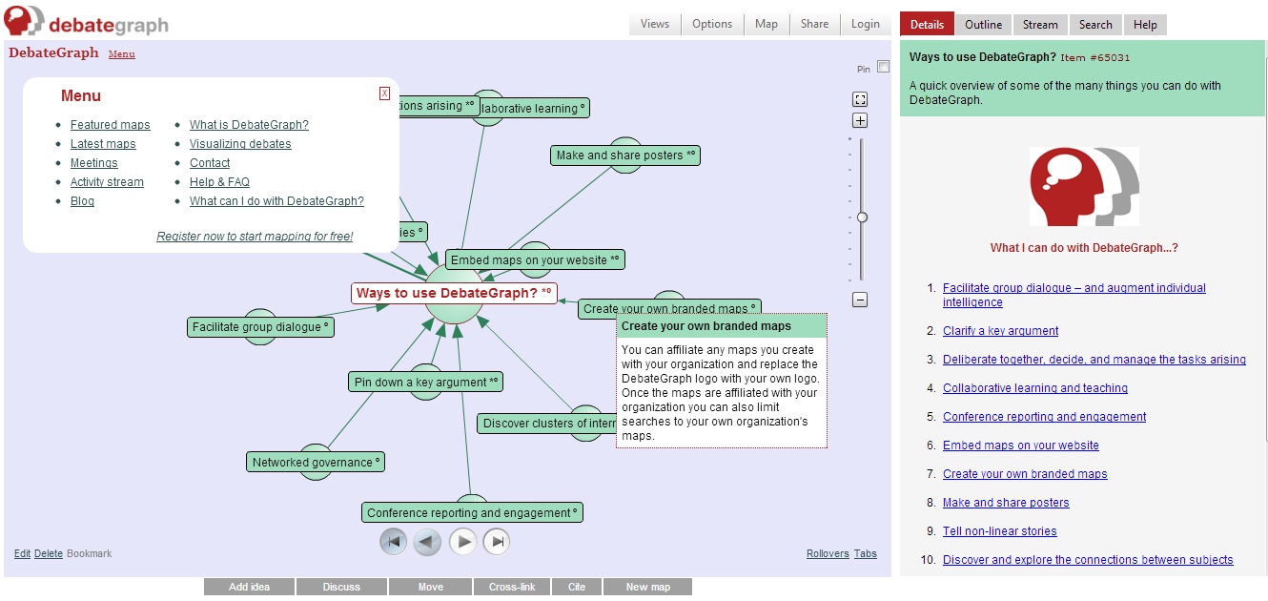Screen dimensions: 1268x601
Task: Jump to the first step in playback
Action: pos(393,542)
